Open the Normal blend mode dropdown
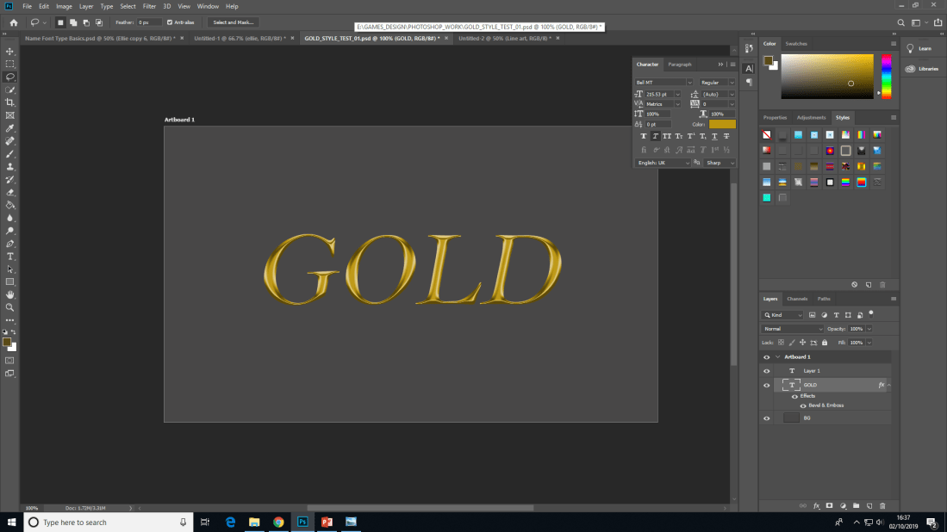The image size is (947, 532). tap(793, 329)
